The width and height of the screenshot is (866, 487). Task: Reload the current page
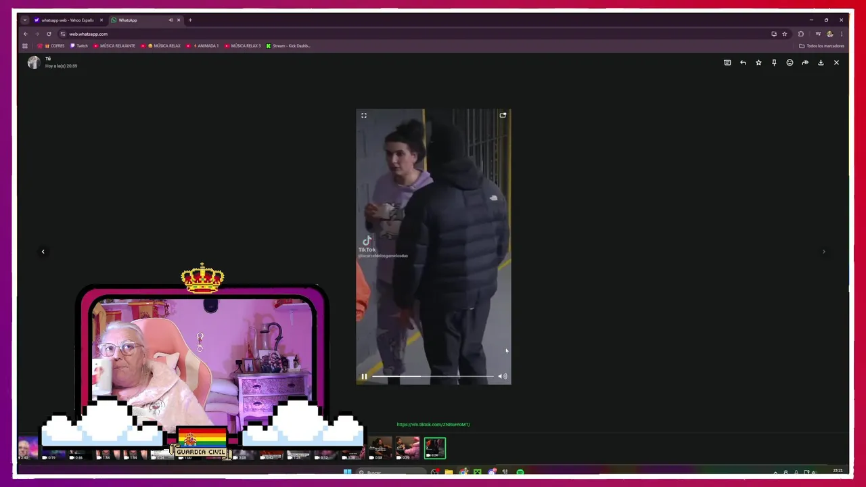[49, 34]
